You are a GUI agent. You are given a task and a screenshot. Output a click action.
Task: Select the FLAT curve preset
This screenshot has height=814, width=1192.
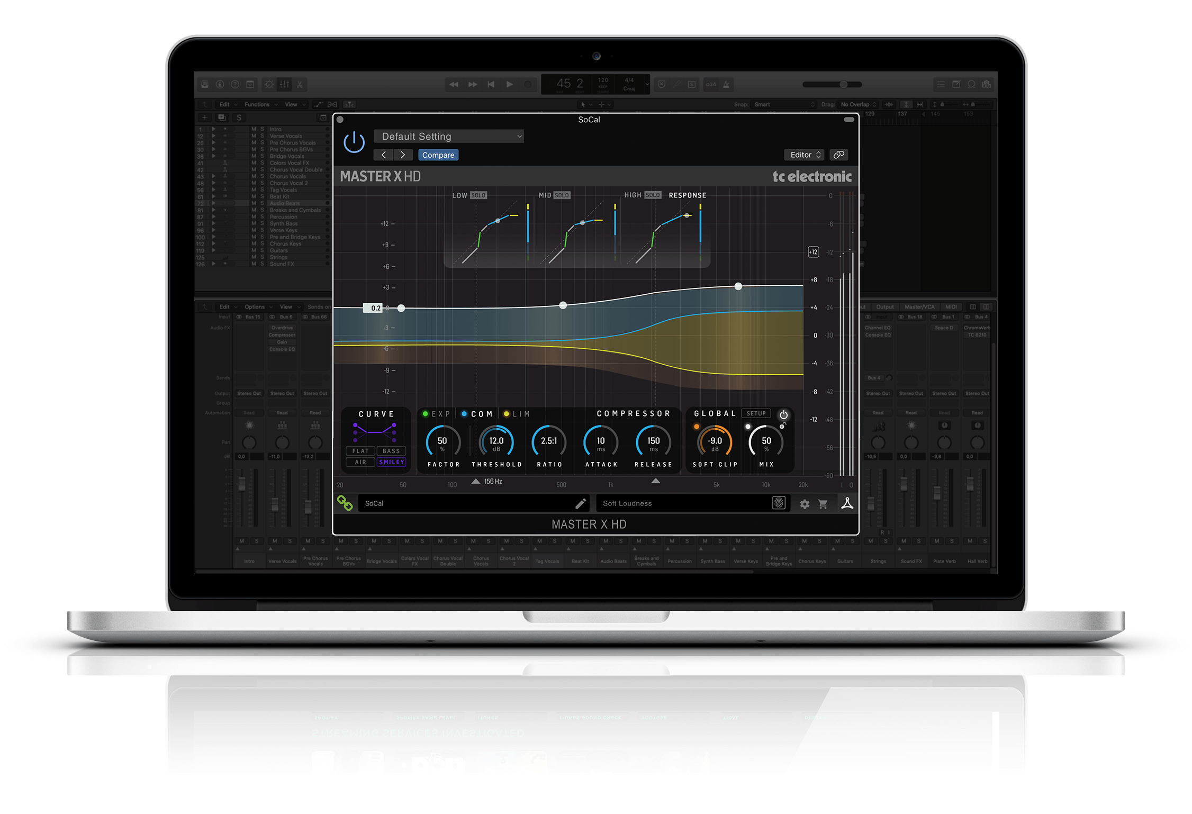point(360,451)
